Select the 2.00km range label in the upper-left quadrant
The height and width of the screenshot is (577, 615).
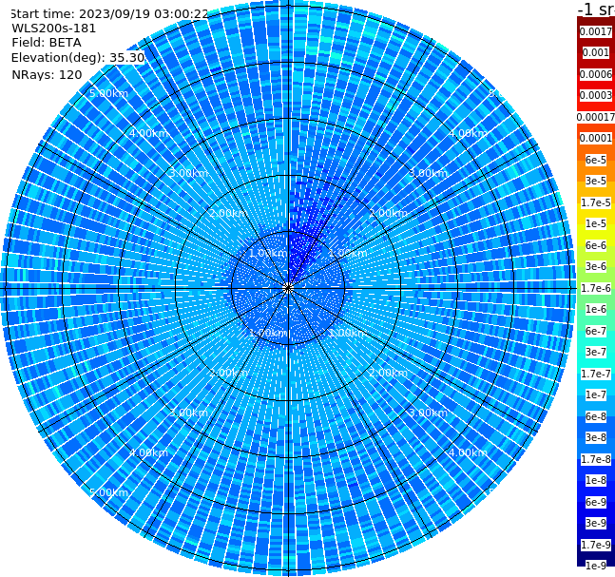229,213
